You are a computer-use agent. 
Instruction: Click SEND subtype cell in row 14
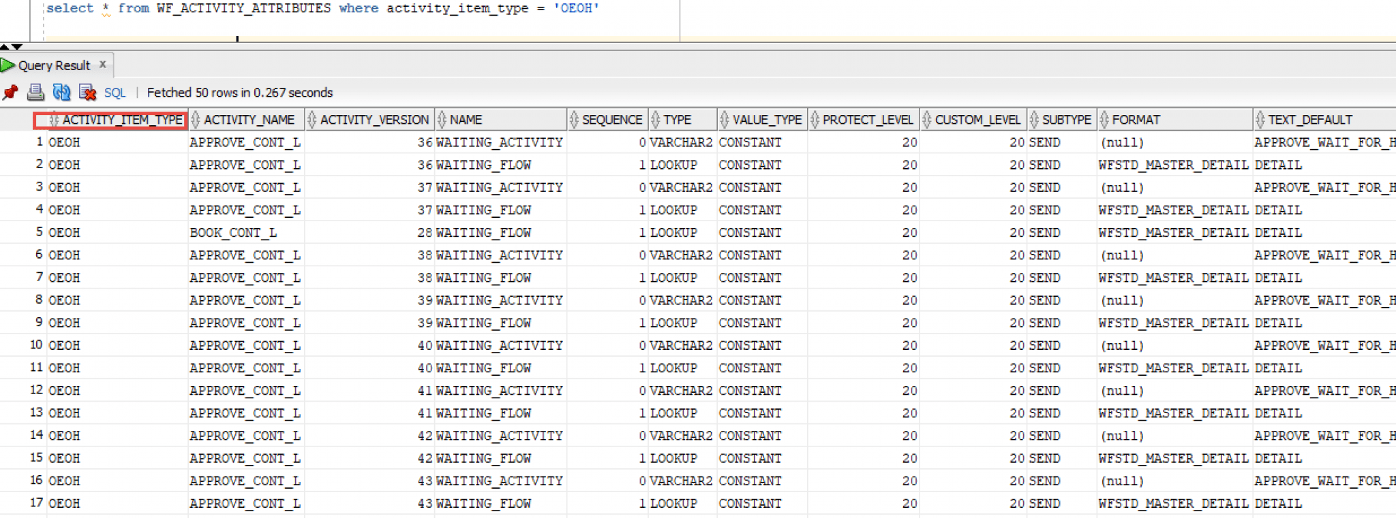click(x=1062, y=436)
